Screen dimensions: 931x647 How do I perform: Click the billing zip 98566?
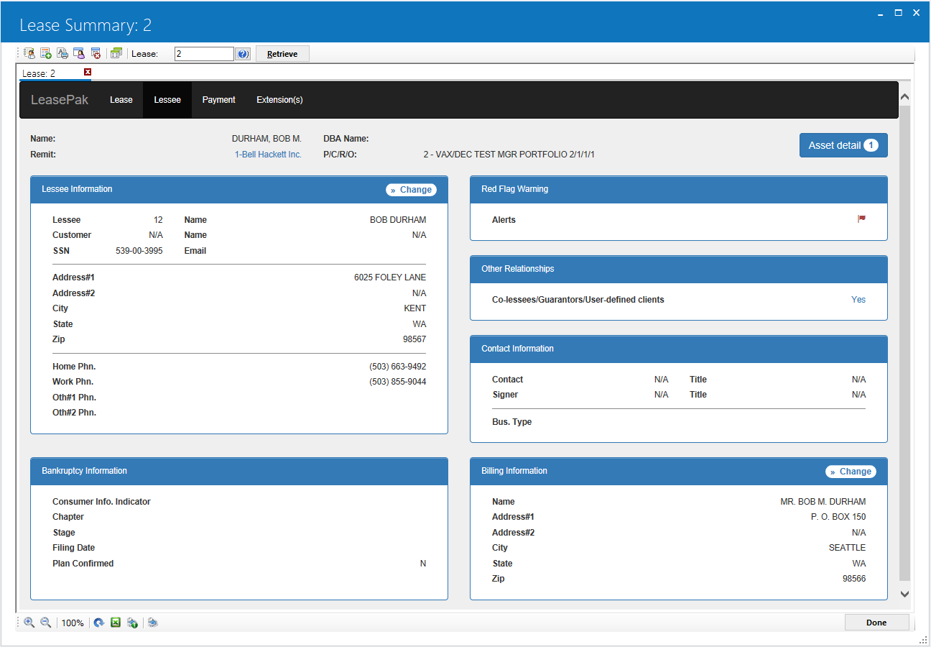pos(854,579)
